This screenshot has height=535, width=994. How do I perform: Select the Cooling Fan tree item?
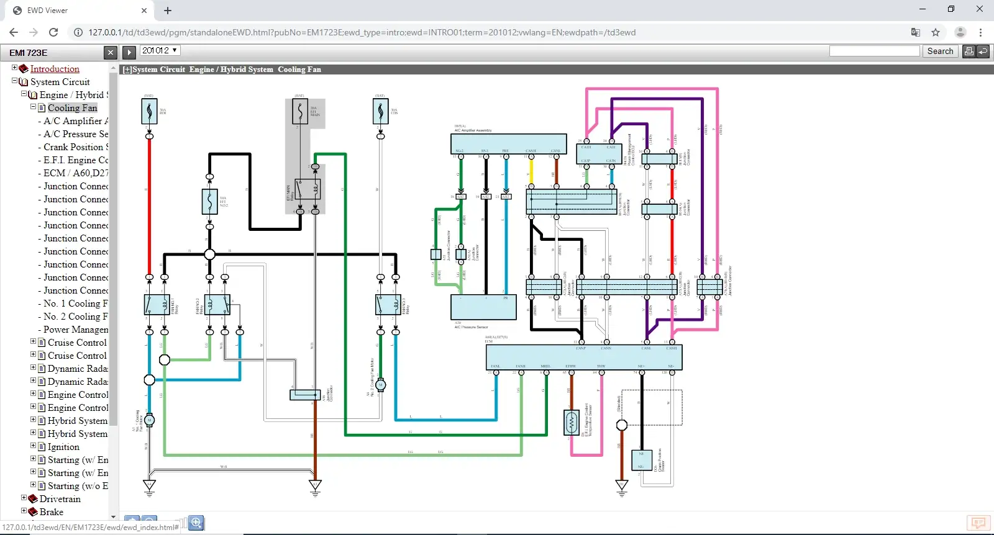click(73, 108)
